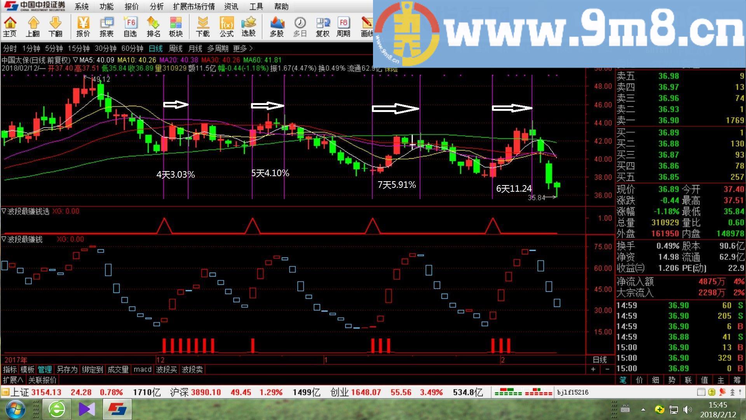
Task: Collapse the 波段最赚钱选 indicator triangle
Action: pos(4,211)
